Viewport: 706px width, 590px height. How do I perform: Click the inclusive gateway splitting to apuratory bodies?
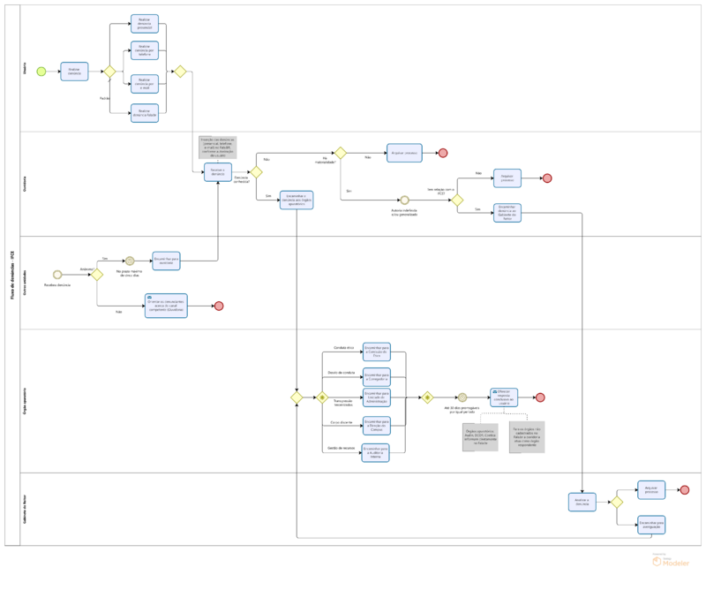322,397
